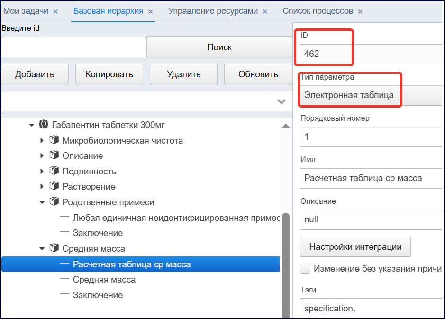The height and width of the screenshot is (319, 445).
Task: Toggle Изменение без указания причи checkbox
Action: click(x=305, y=268)
